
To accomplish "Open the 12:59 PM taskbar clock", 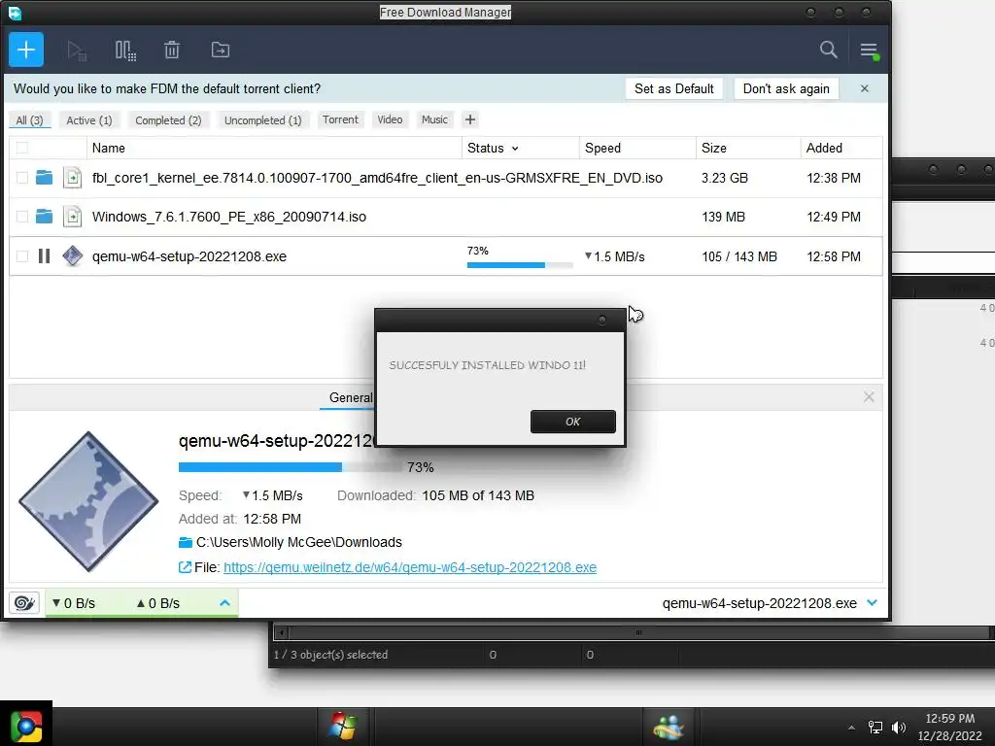I will 950,727.
